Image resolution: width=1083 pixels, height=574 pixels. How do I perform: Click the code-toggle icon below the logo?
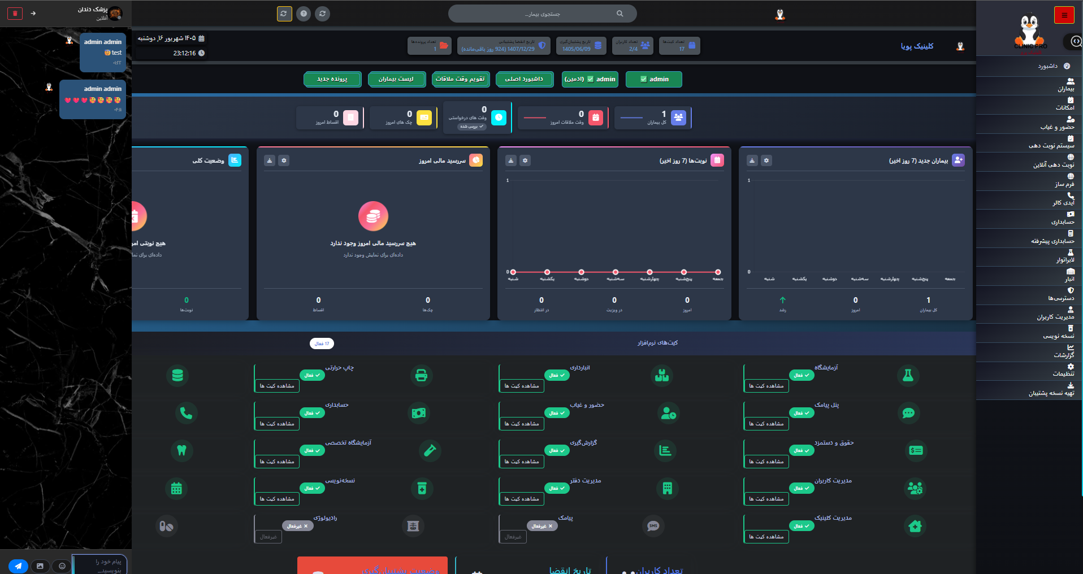click(1075, 41)
